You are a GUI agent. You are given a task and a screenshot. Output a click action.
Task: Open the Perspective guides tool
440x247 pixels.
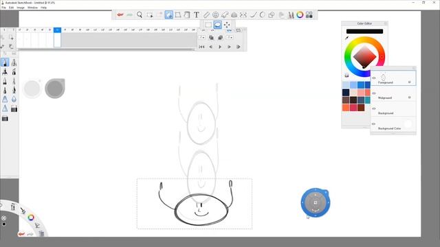point(234,15)
